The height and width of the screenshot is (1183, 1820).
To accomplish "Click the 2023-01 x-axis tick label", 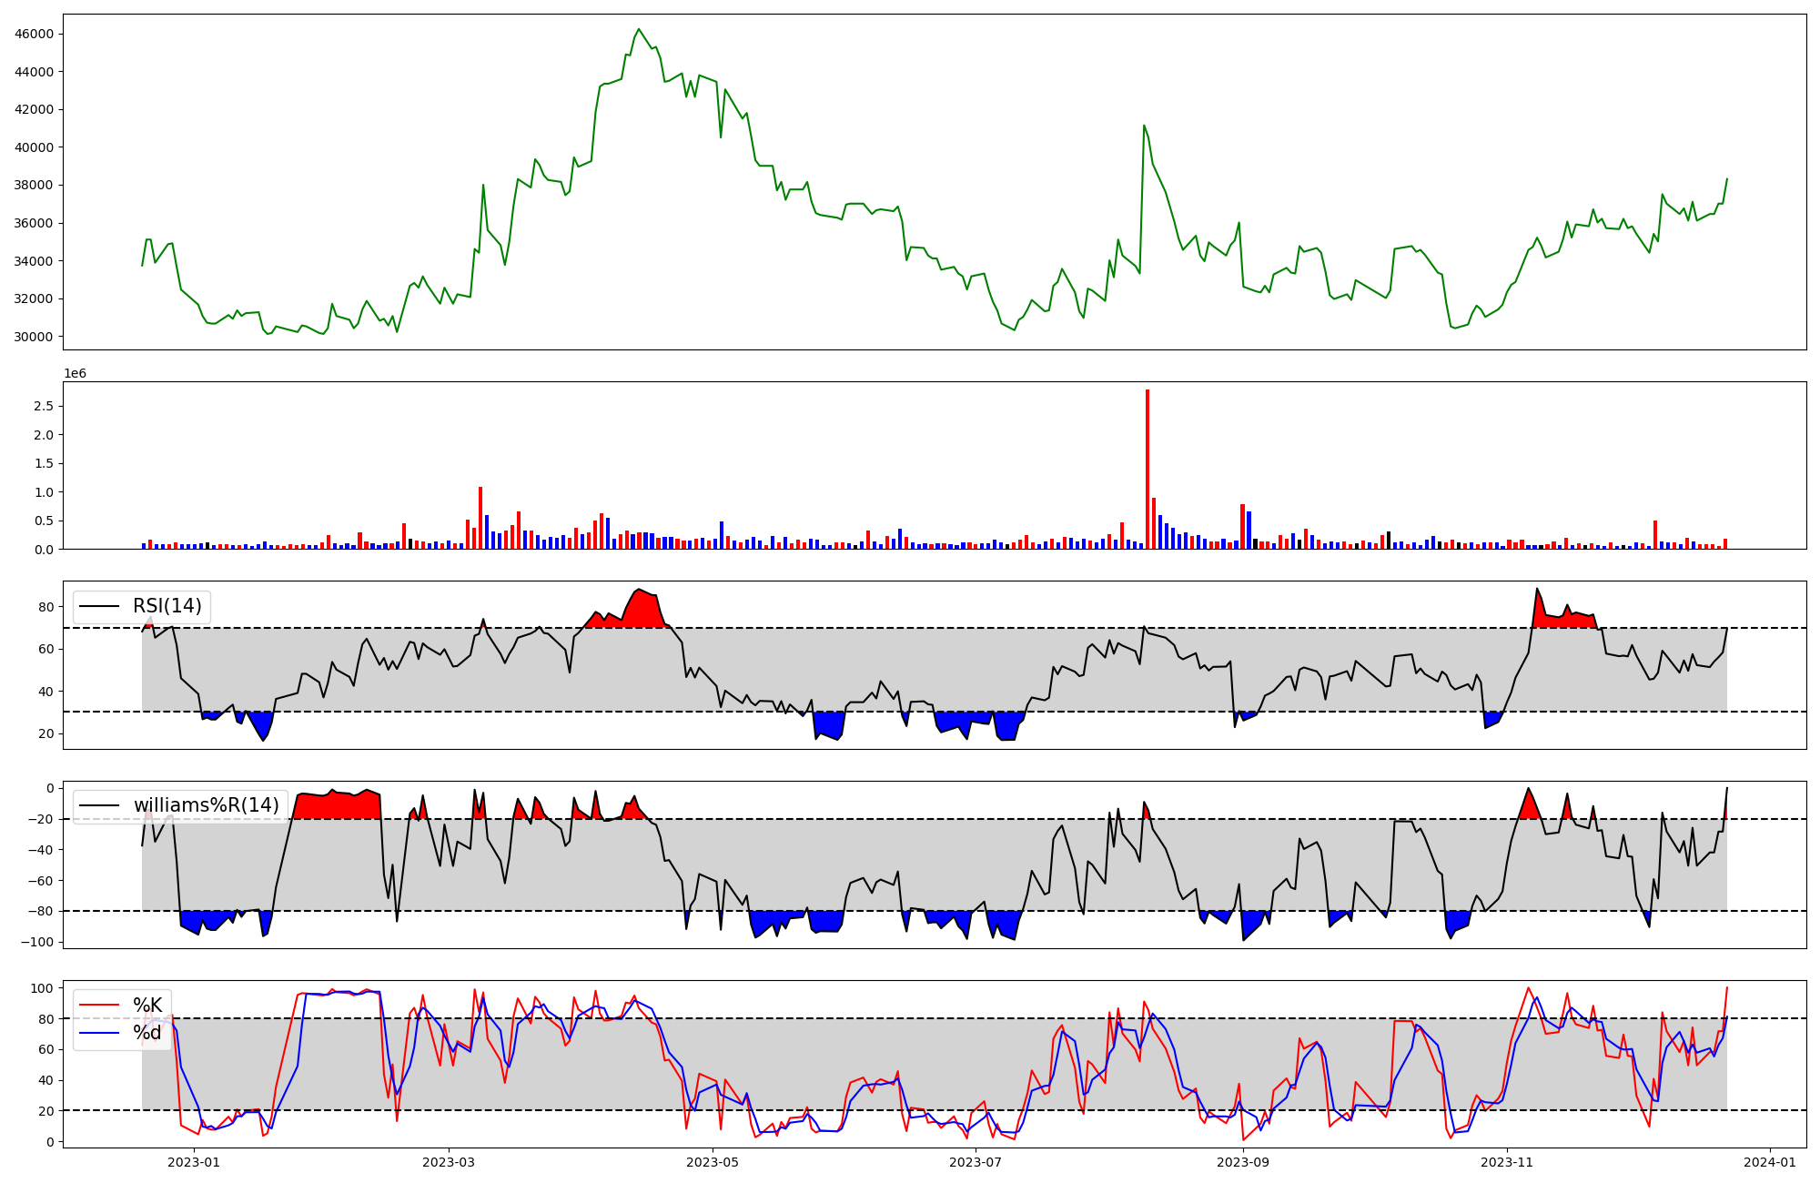I will coord(194,1162).
